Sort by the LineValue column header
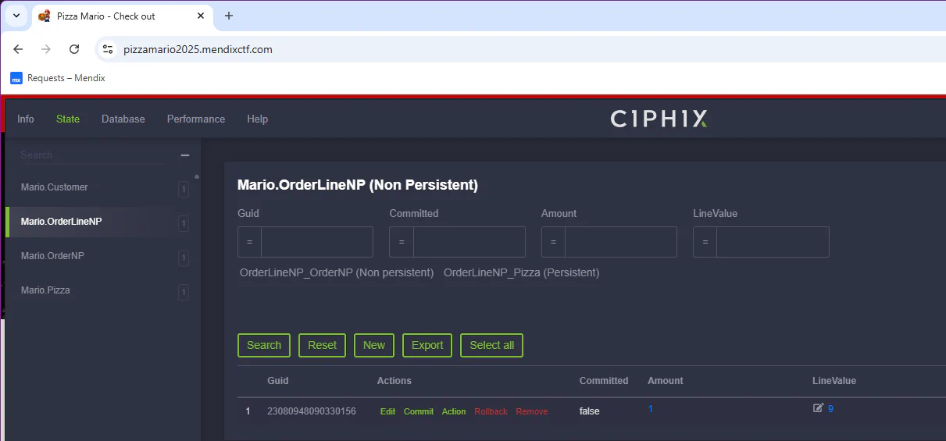This screenshot has width=946, height=441. (x=834, y=381)
